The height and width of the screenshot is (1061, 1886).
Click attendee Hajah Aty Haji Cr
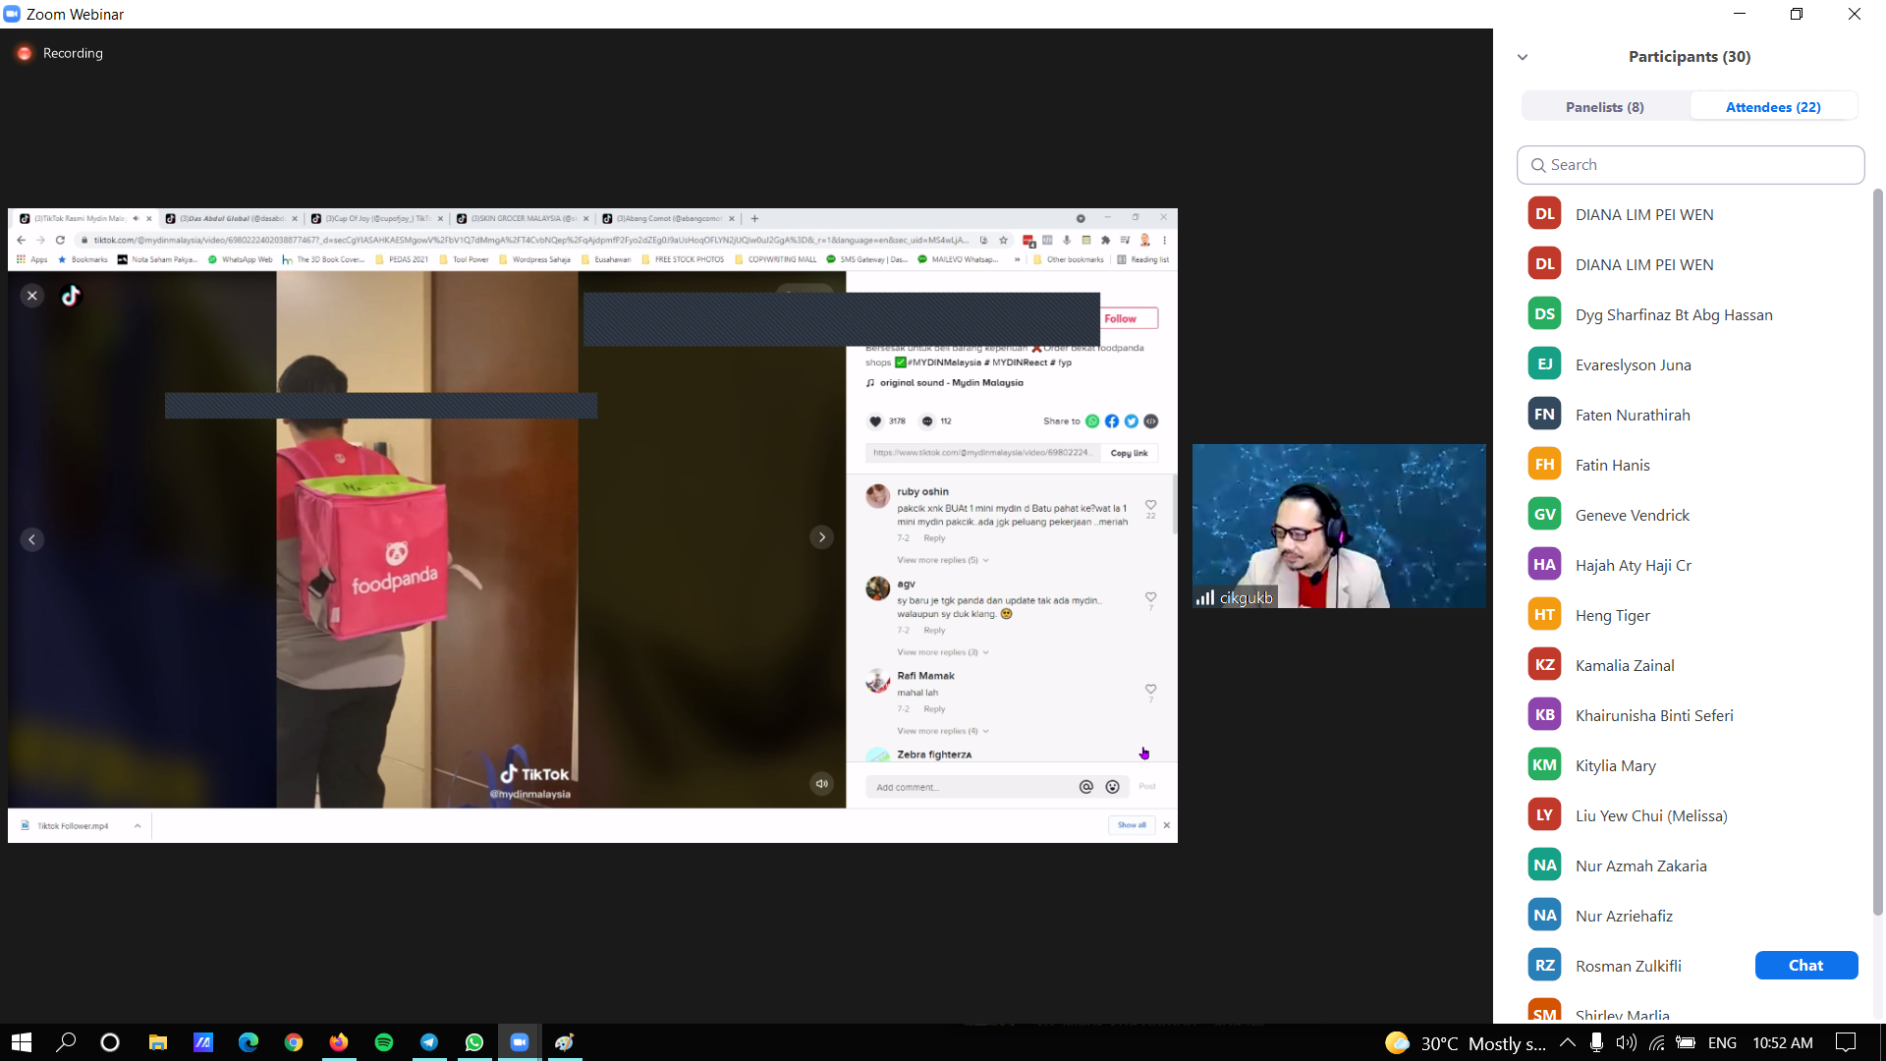pyautogui.click(x=1690, y=565)
